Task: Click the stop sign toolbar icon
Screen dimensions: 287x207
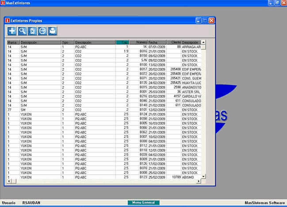Action: (42, 31)
